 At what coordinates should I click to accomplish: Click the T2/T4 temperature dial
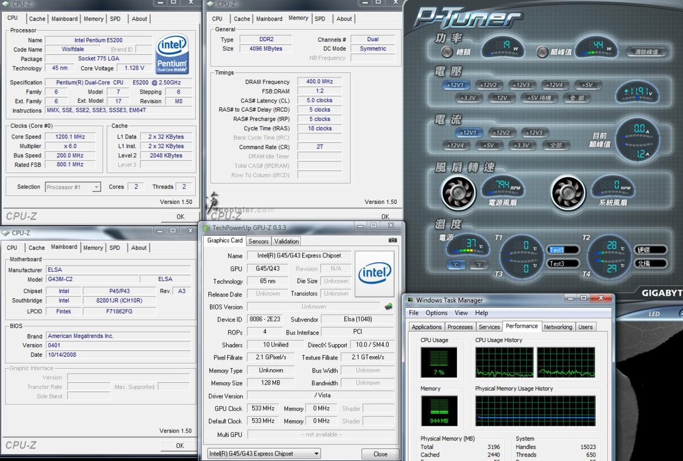(610, 256)
